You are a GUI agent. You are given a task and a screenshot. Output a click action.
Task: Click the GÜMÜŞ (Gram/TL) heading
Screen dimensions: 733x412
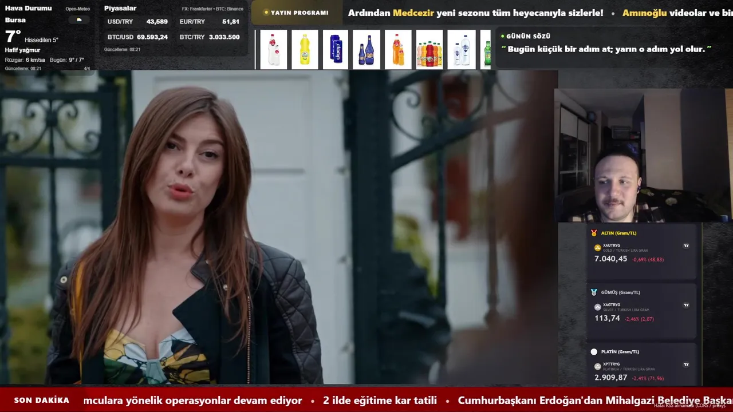(621, 292)
